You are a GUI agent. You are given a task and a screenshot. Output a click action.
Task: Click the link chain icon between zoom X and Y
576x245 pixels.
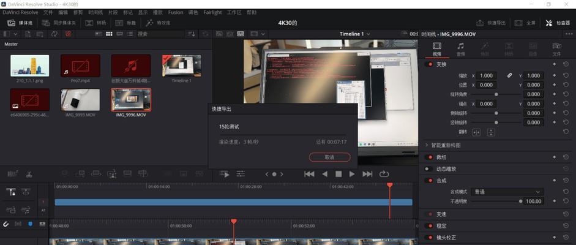[509, 75]
